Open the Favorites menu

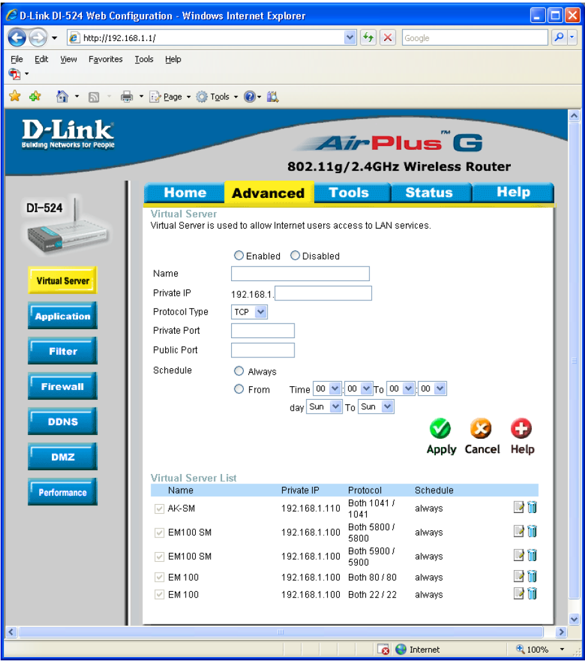coord(106,60)
